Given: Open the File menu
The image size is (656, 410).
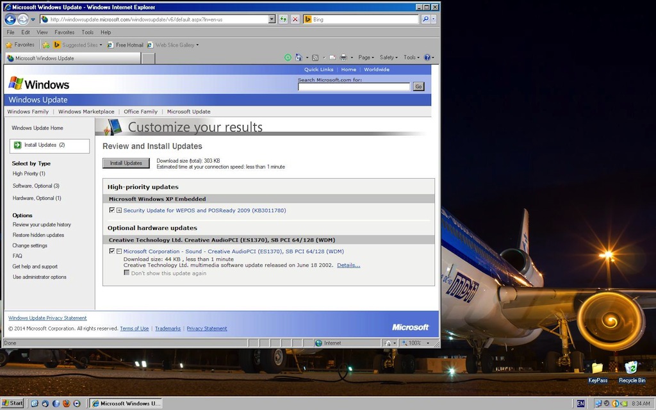Looking at the screenshot, I should tap(10, 32).
